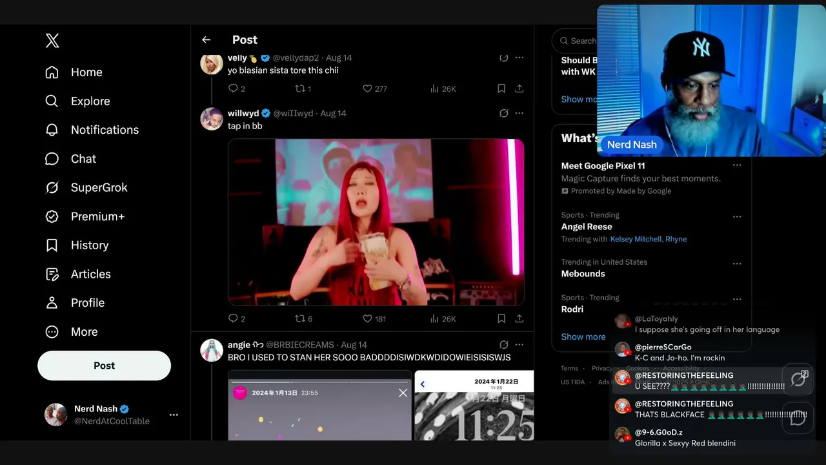Share willwyd's post
This screenshot has height=465, width=826.
tap(519, 318)
